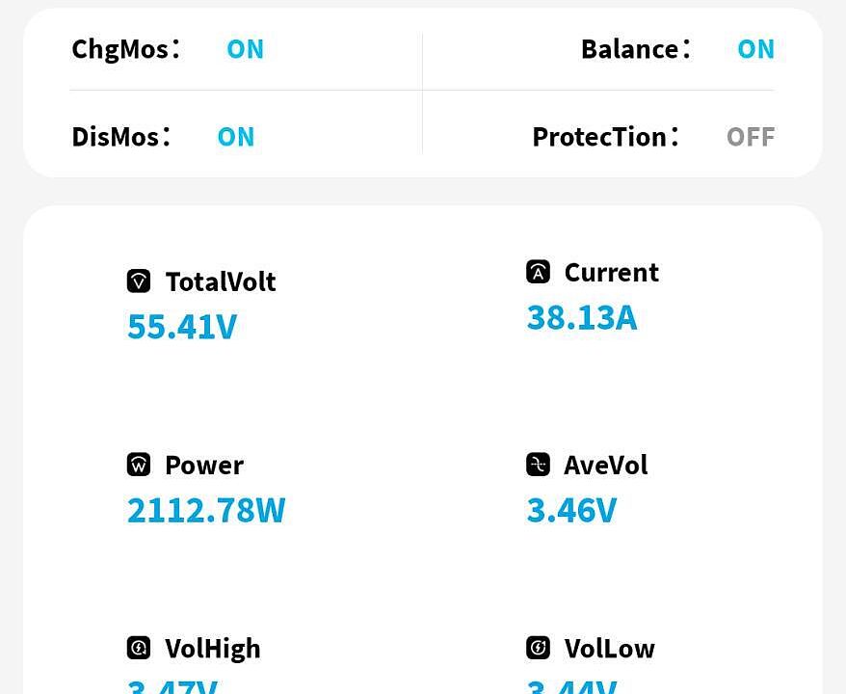Screen dimensions: 846x694
Task: Click the VolHigh label text
Action: 213,648
